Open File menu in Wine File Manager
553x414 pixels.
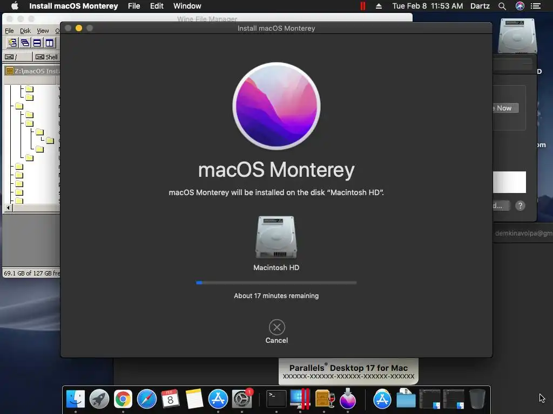tap(9, 31)
